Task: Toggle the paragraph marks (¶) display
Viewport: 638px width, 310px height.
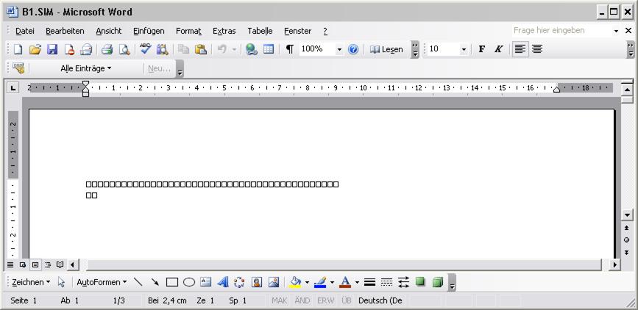Action: [x=289, y=49]
